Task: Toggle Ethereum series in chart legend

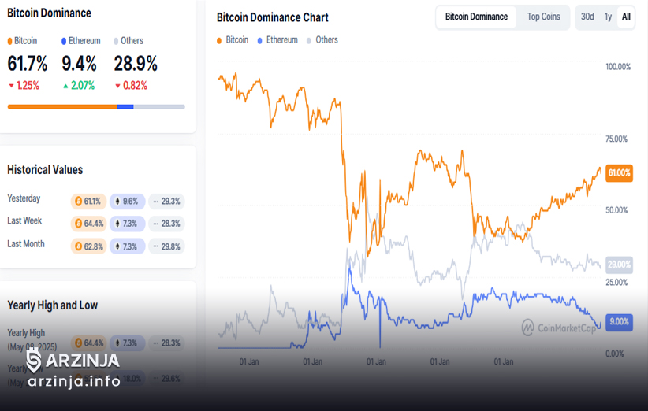Action: point(277,40)
